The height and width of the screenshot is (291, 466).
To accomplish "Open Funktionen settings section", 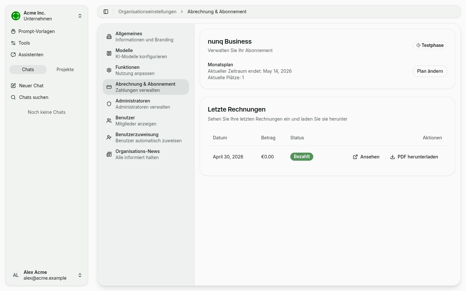I will click(146, 70).
